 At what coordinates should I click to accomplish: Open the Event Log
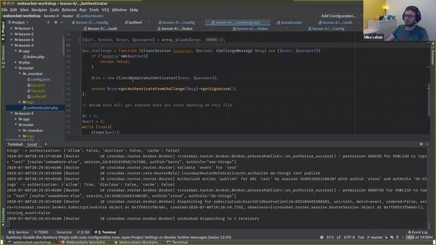click(x=418, y=232)
